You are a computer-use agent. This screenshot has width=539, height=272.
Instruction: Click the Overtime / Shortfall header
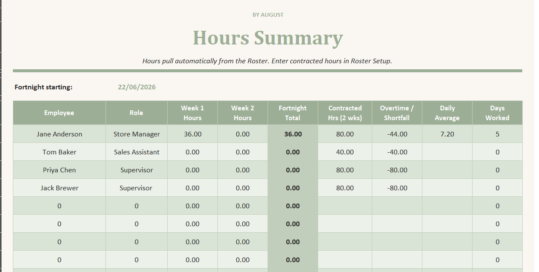pyautogui.click(x=397, y=113)
